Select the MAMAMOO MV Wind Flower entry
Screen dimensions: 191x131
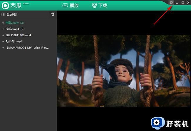[28, 47]
